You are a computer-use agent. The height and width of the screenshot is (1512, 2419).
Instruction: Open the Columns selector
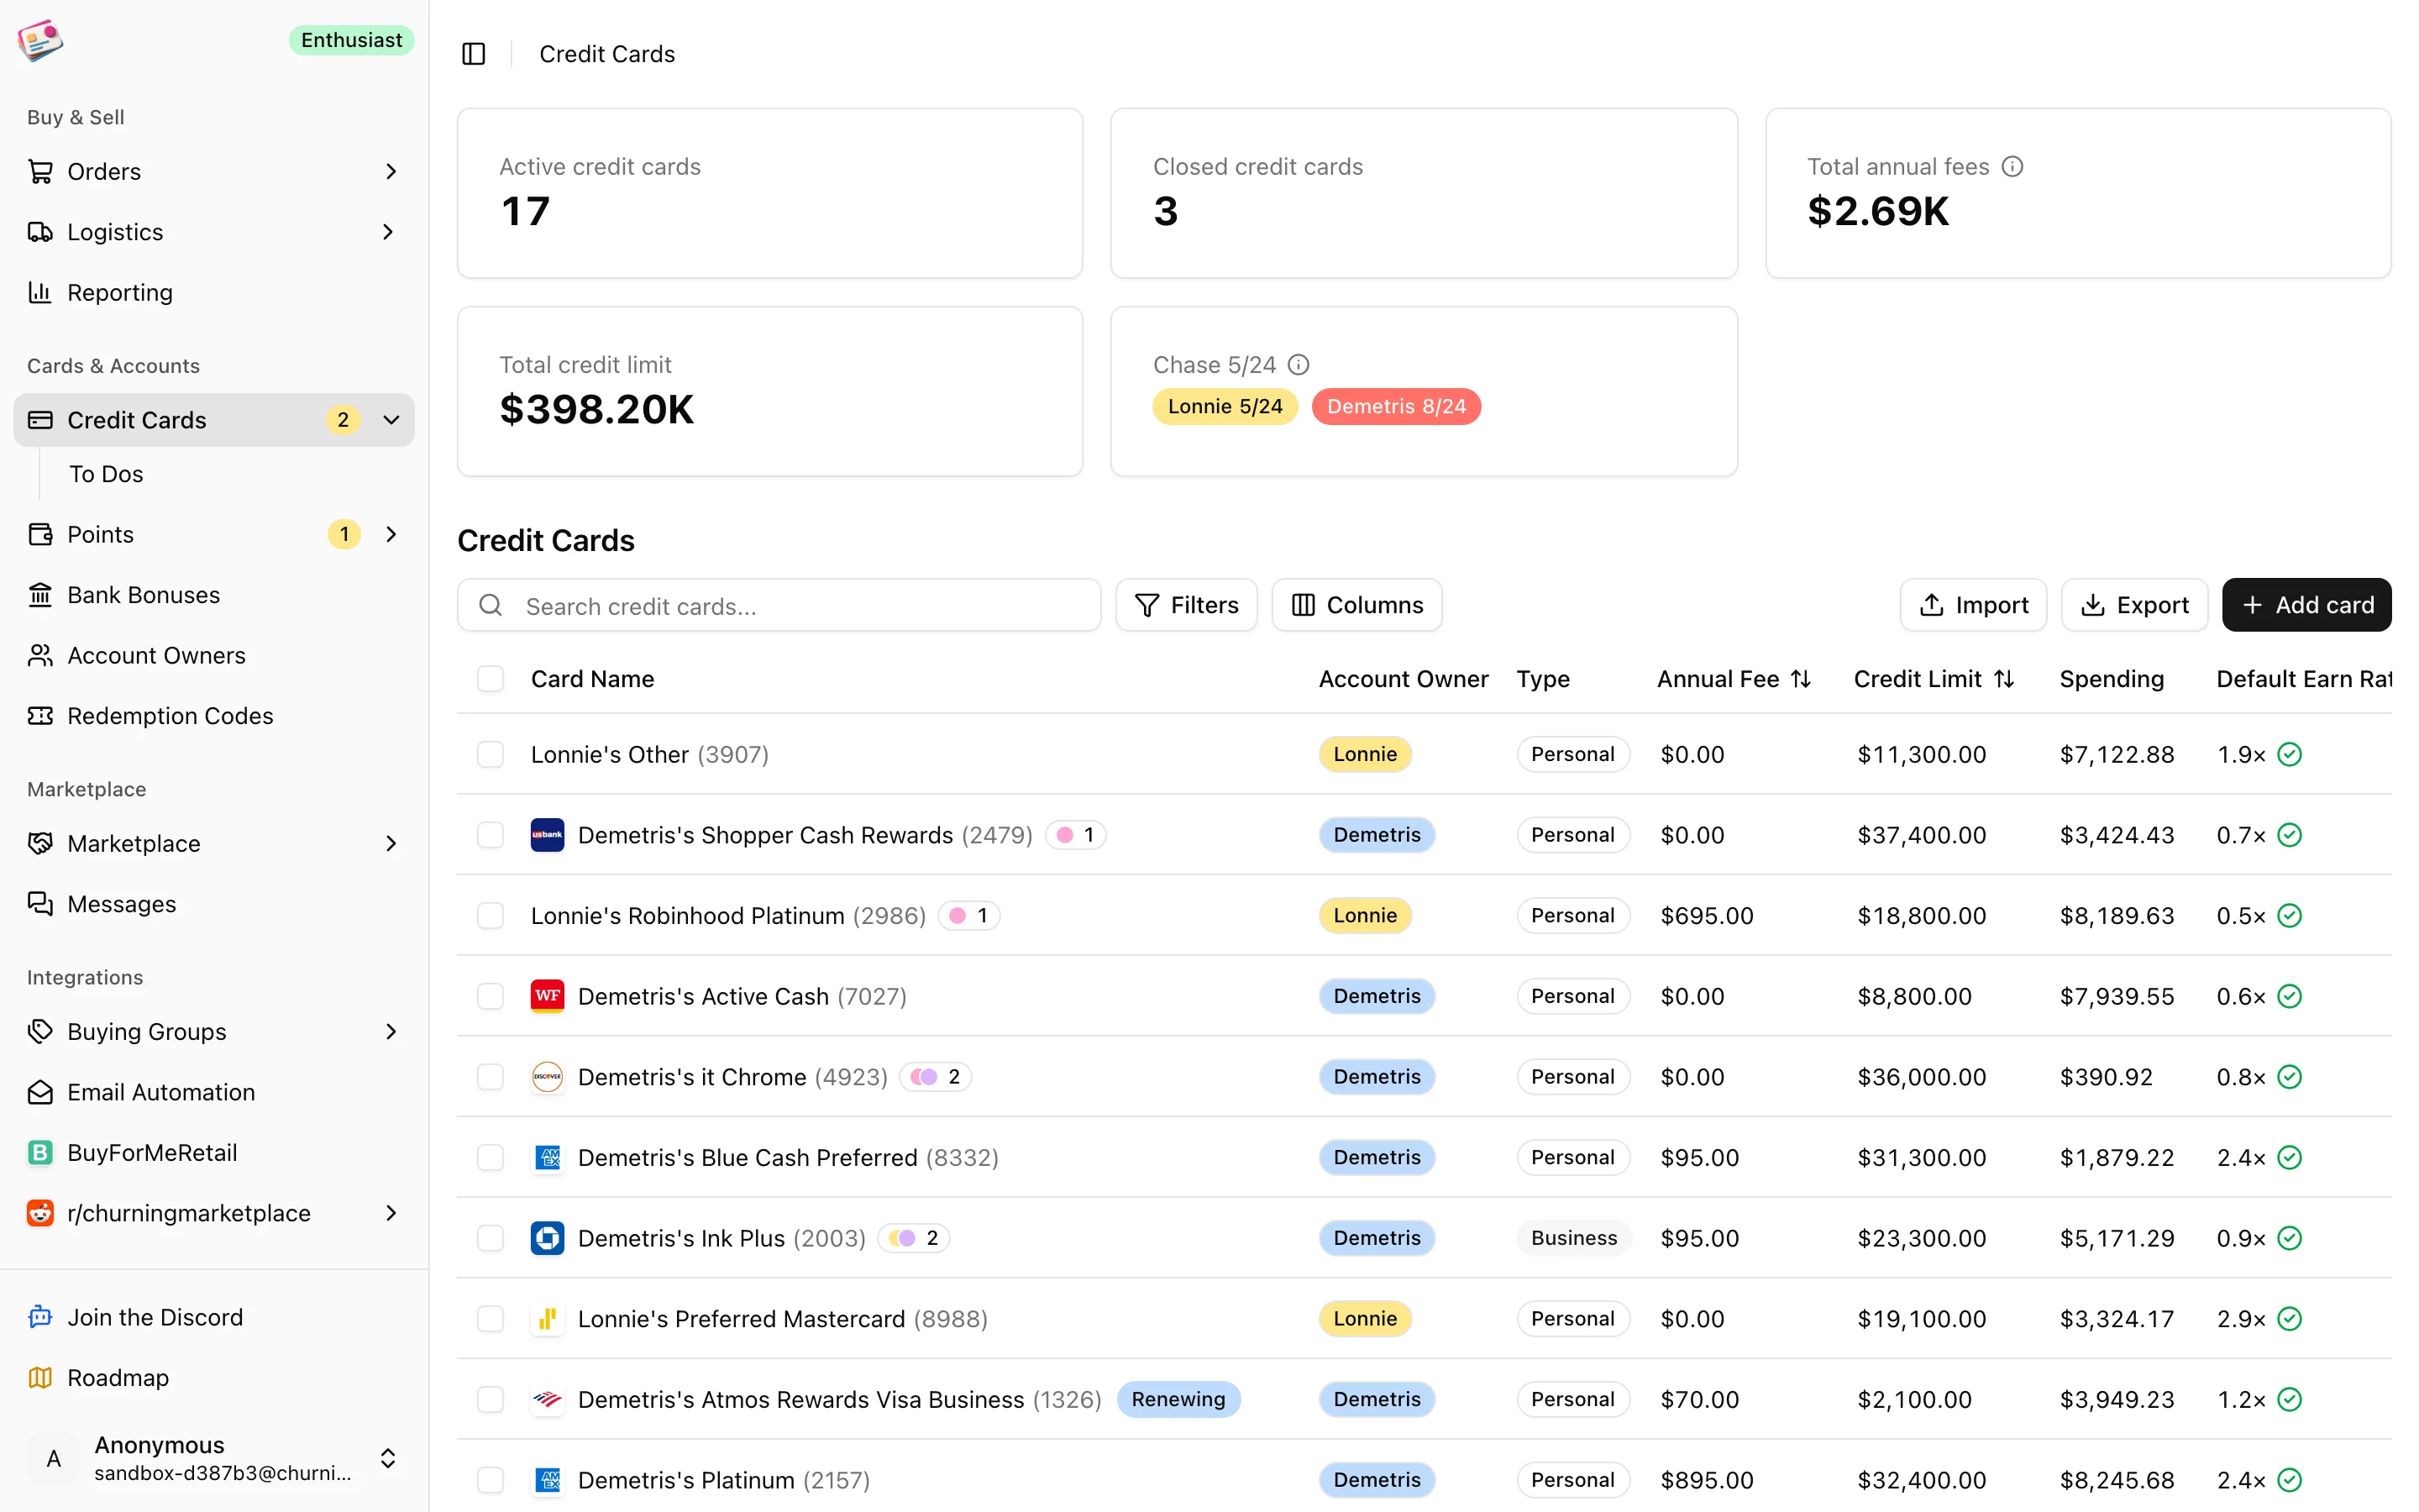1356,605
